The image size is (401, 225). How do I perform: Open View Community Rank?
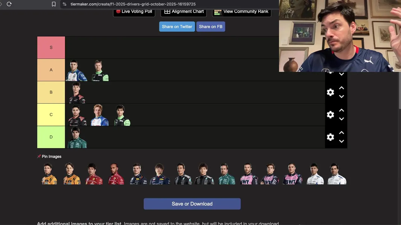(242, 12)
